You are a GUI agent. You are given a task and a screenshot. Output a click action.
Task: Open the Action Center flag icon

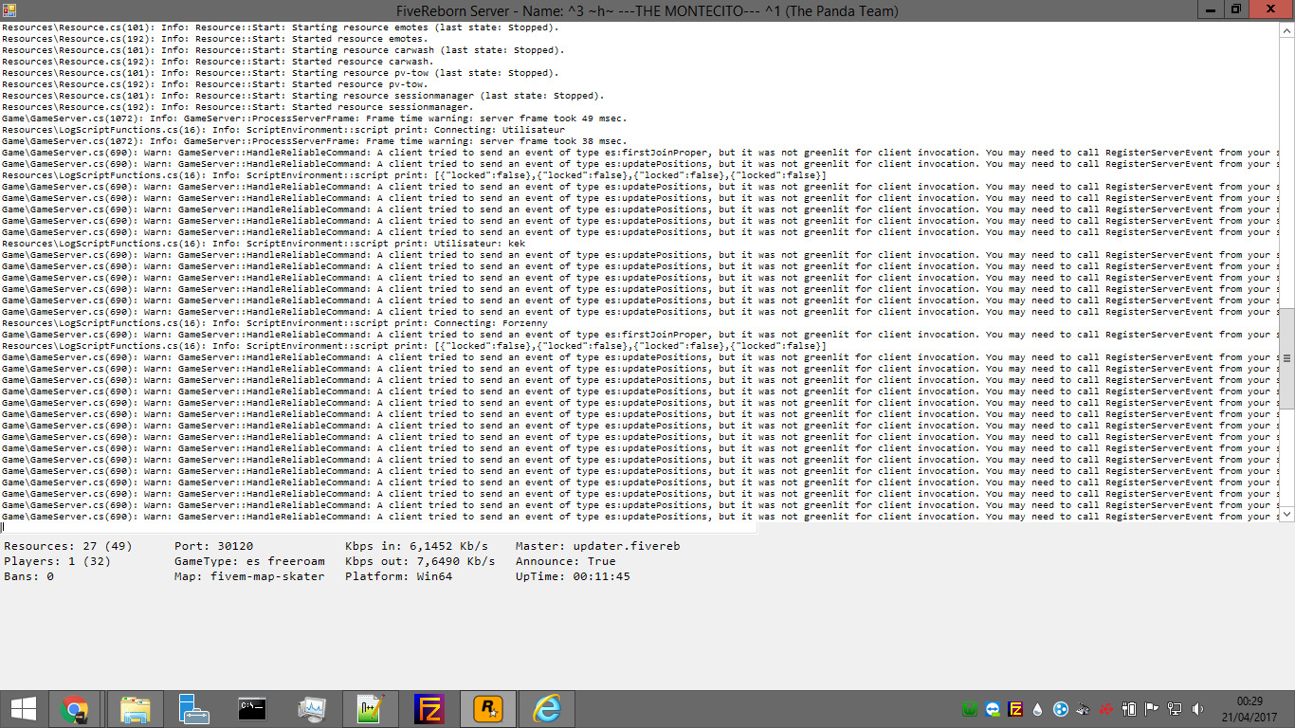click(x=1152, y=709)
